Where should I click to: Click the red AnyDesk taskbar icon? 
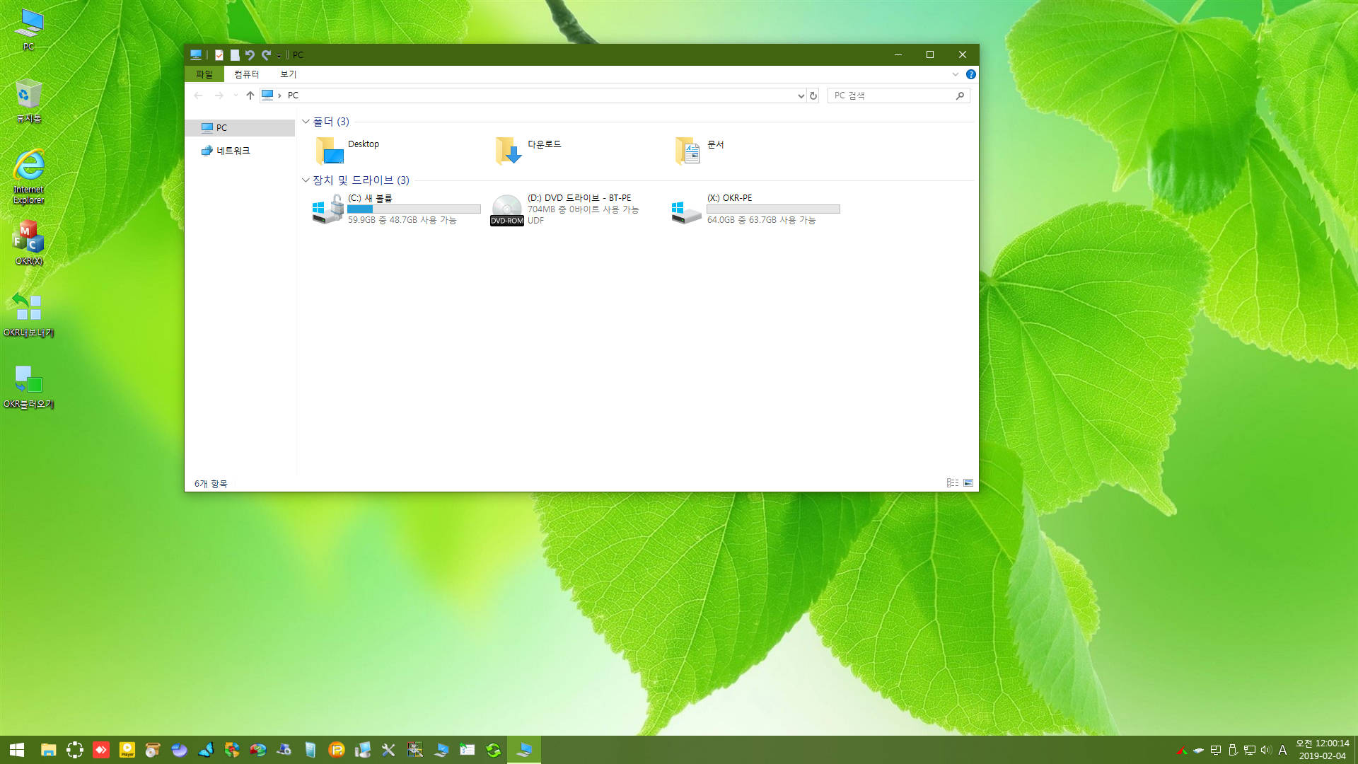point(101,750)
